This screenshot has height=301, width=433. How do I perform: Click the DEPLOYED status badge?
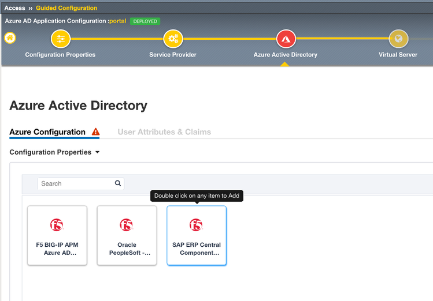pos(145,21)
